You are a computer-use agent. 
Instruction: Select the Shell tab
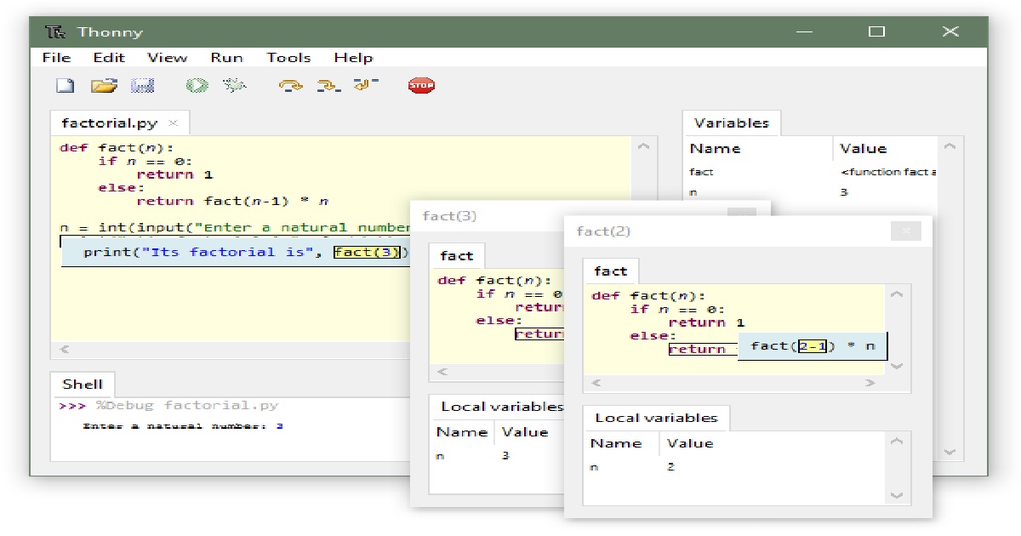[83, 384]
